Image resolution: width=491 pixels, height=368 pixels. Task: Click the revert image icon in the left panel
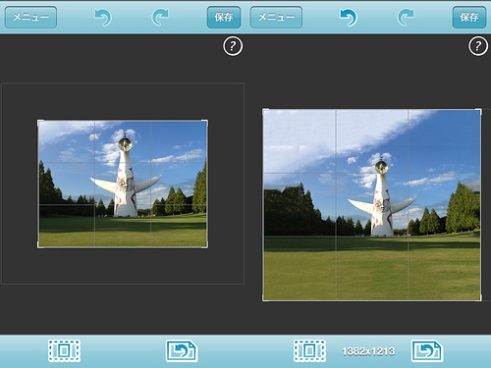click(x=182, y=351)
